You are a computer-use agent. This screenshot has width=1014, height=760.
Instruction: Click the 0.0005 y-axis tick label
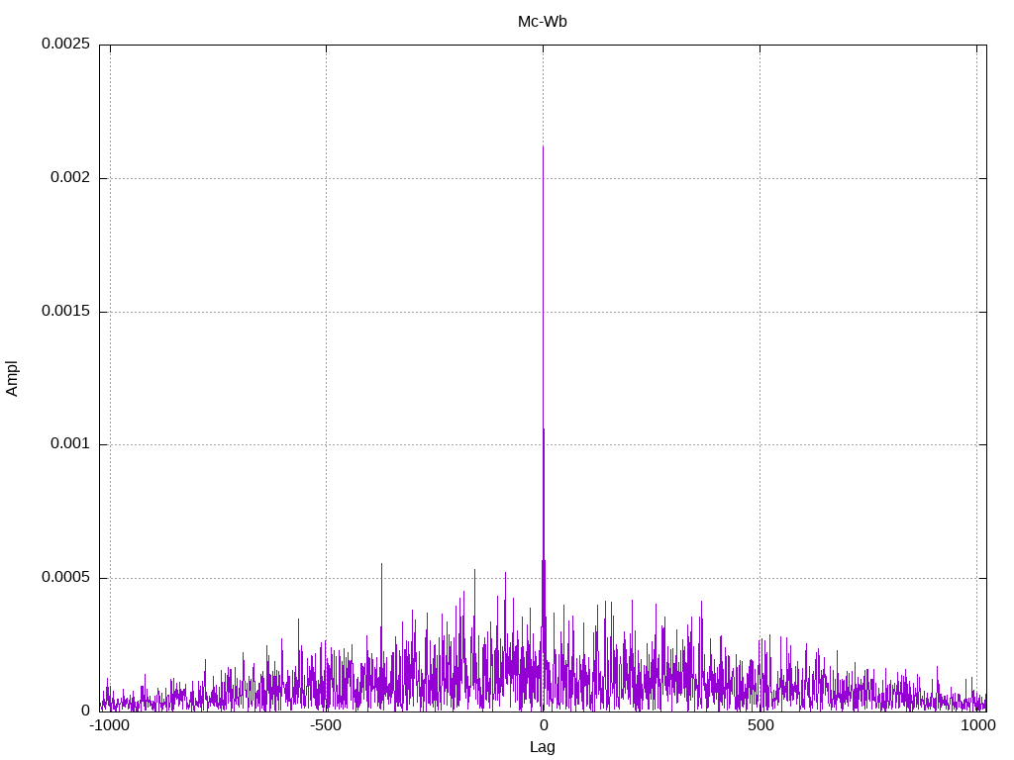(x=65, y=578)
